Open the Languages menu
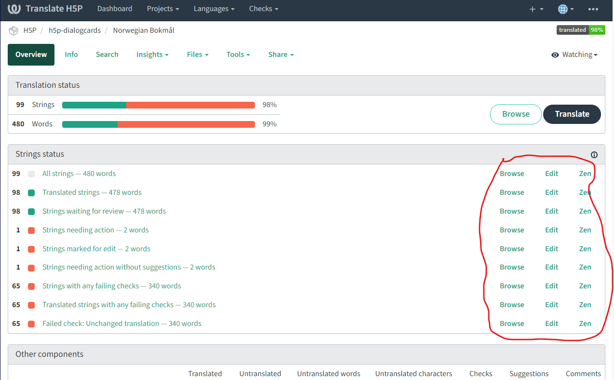This screenshot has height=380, width=614. click(214, 9)
